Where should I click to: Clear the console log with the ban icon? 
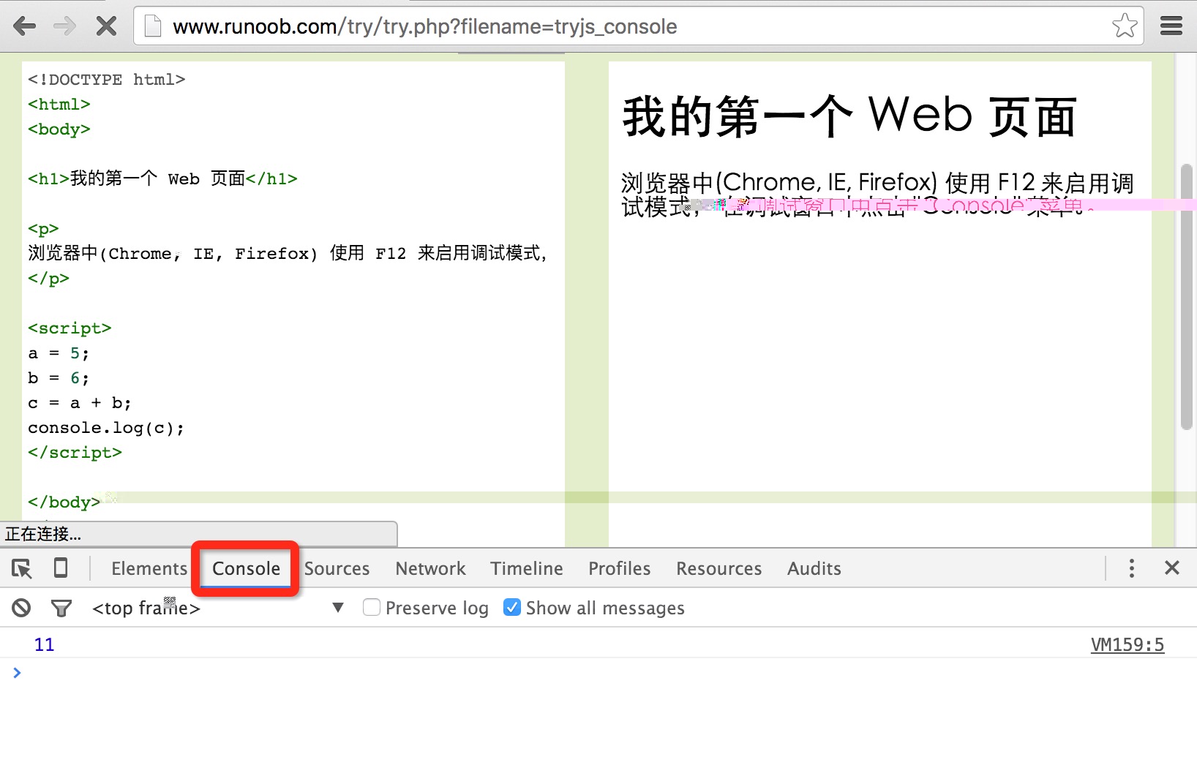[x=21, y=608]
